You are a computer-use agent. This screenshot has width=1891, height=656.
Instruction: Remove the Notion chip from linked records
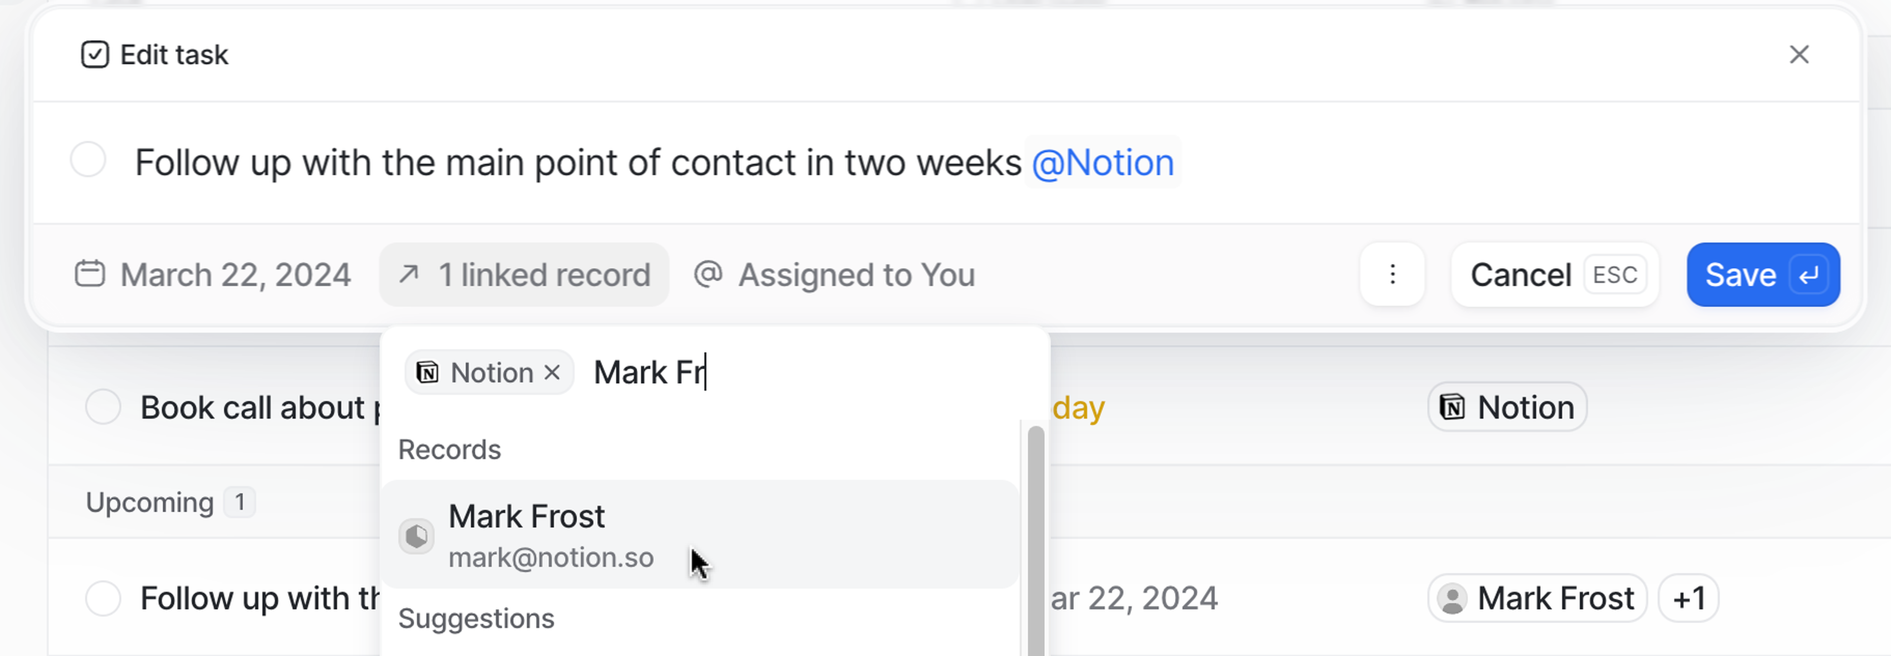pyautogui.click(x=553, y=373)
